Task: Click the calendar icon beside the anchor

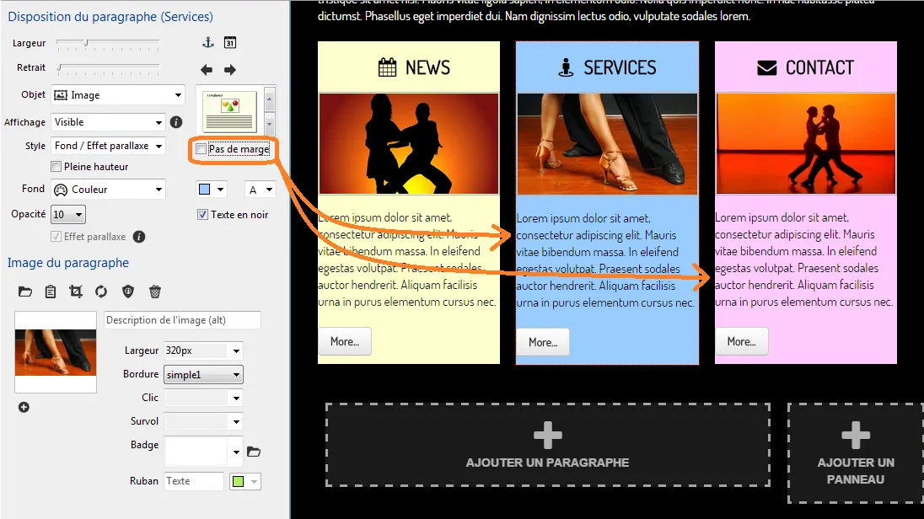Action: point(230,42)
